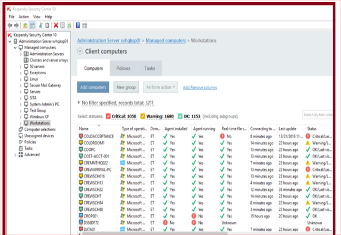
Task: Click the Administration Server svhqksp01 tree icon
Action: pyautogui.click(x=15, y=41)
